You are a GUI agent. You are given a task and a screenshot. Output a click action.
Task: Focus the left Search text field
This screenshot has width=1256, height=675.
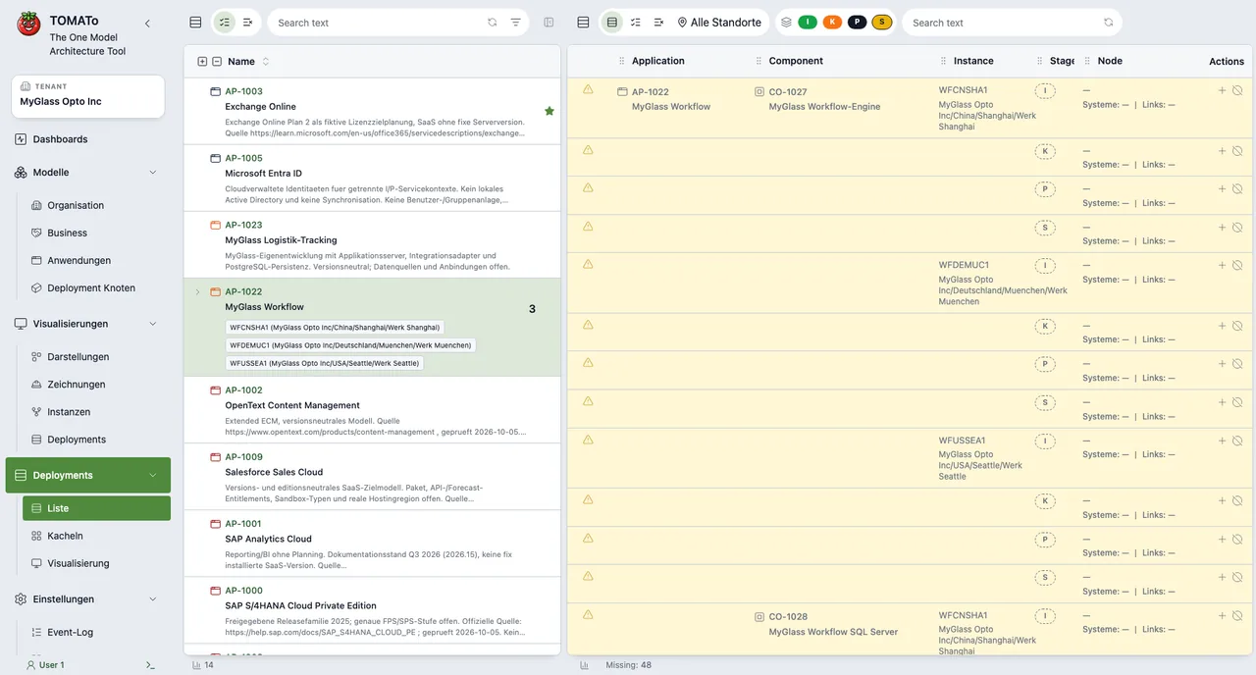(x=378, y=23)
